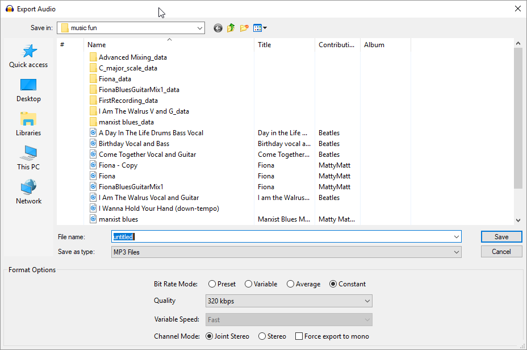Image resolution: width=527 pixels, height=350 pixels.
Task: Select Preset bit rate mode
Action: [x=212, y=284]
